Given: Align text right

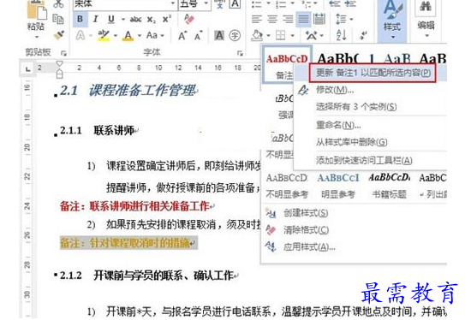Looking at the screenshot, I should coord(288,20).
